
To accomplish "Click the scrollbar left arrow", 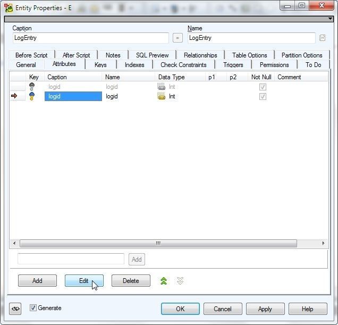I will coord(14,243).
